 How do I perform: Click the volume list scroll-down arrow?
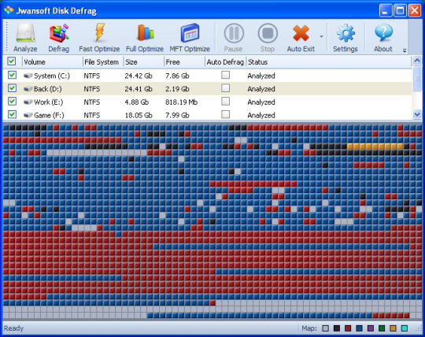[417, 114]
